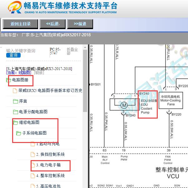
Task: Click the 0.35,PW,ALL wire label
Action: [x=106, y=122]
